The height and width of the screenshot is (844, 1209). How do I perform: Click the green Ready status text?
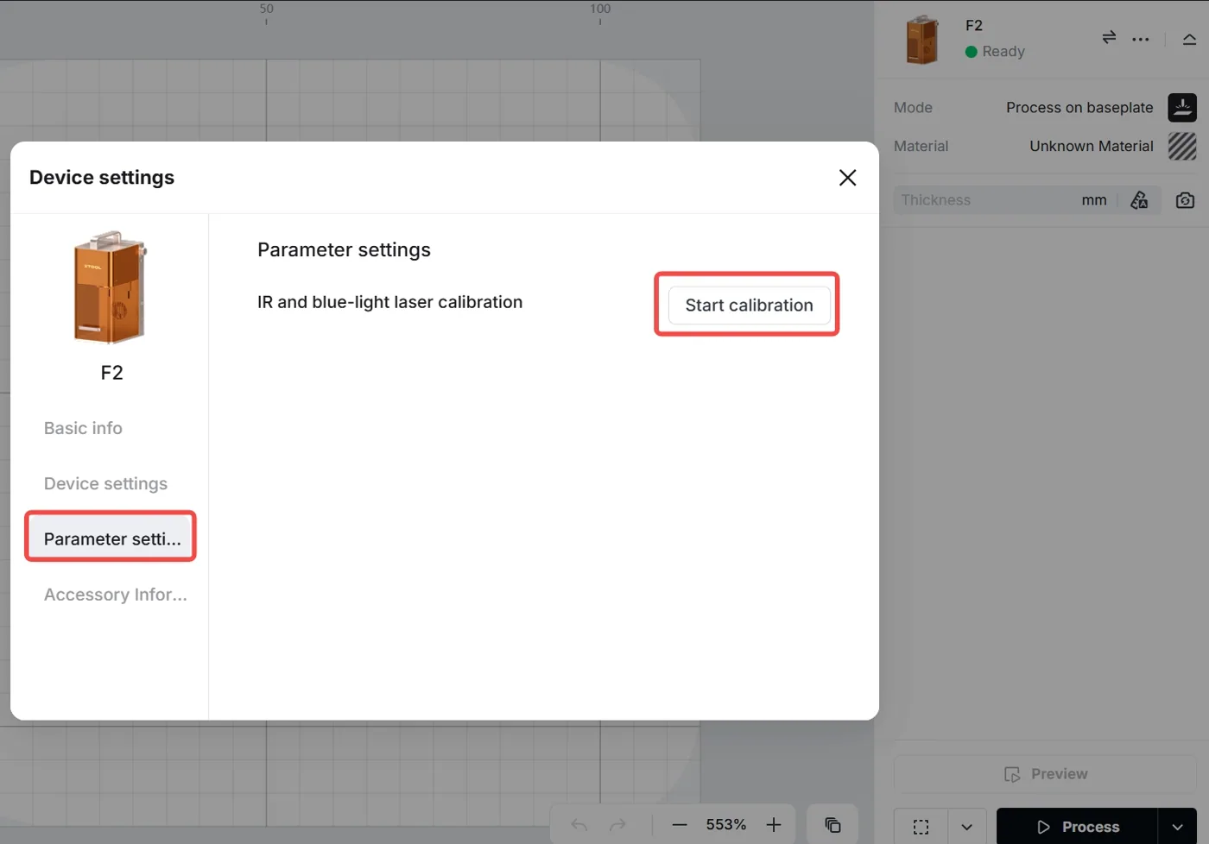pos(1003,52)
